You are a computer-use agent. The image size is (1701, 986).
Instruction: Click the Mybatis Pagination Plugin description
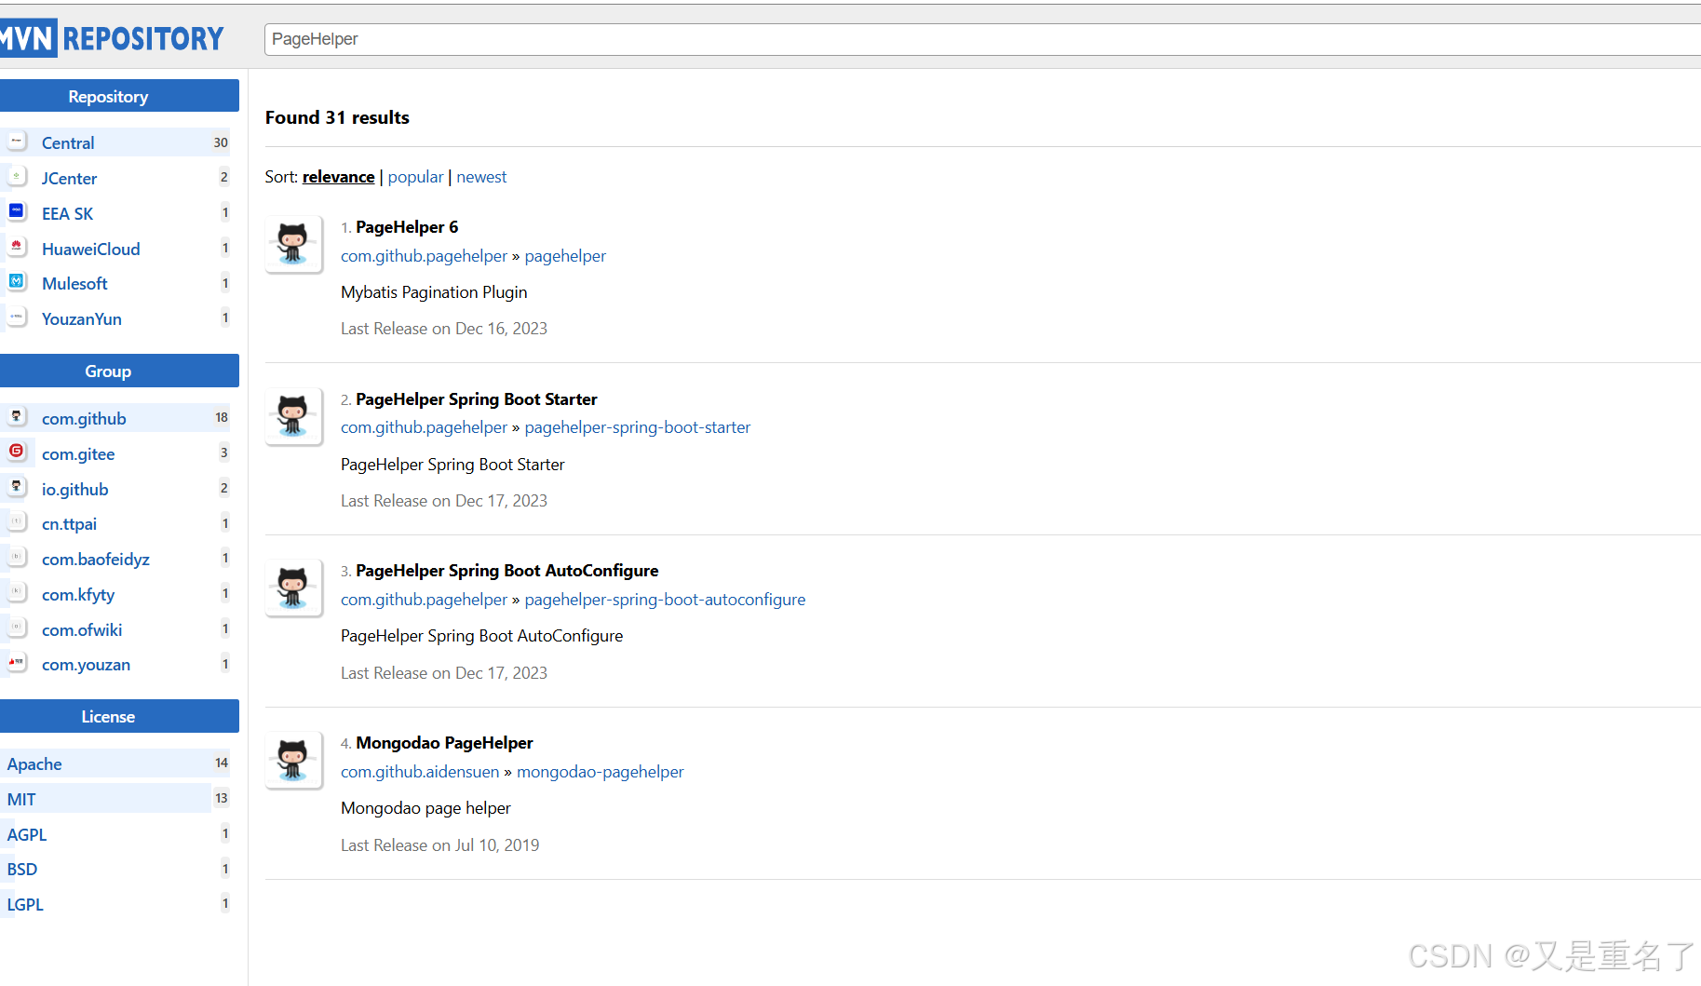[434, 292]
